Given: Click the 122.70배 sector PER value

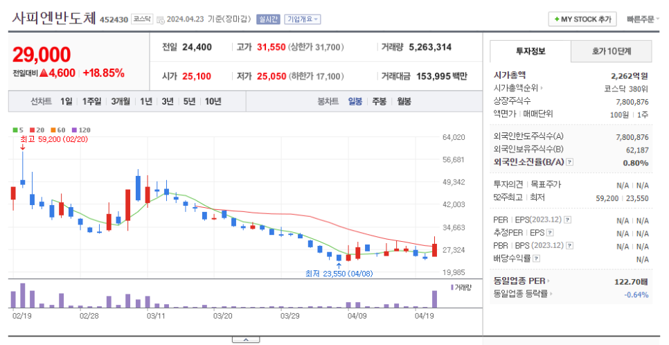Looking at the screenshot, I should [631, 282].
